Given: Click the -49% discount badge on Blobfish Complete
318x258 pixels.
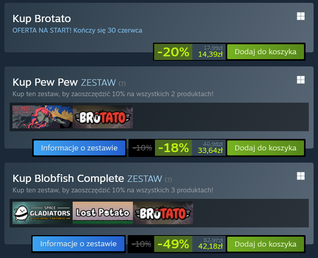Looking at the screenshot, I should (x=173, y=244).
